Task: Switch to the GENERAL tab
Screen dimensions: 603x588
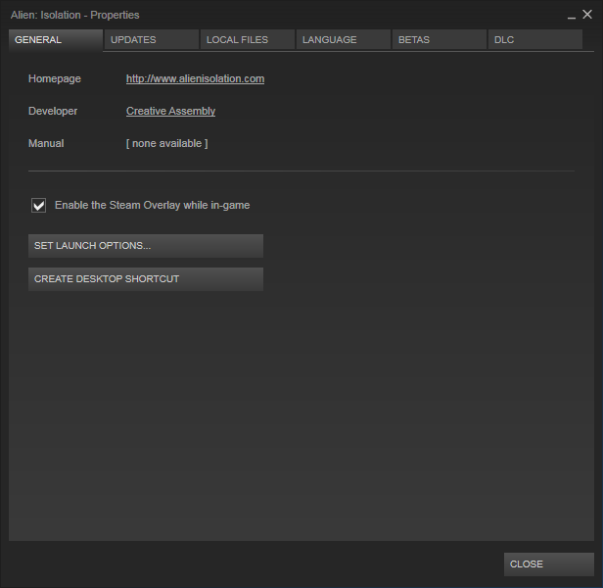Action: (56, 39)
